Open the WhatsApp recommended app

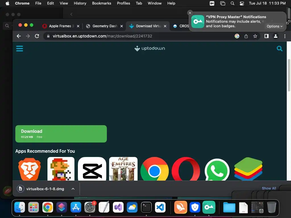pyautogui.click(x=217, y=169)
